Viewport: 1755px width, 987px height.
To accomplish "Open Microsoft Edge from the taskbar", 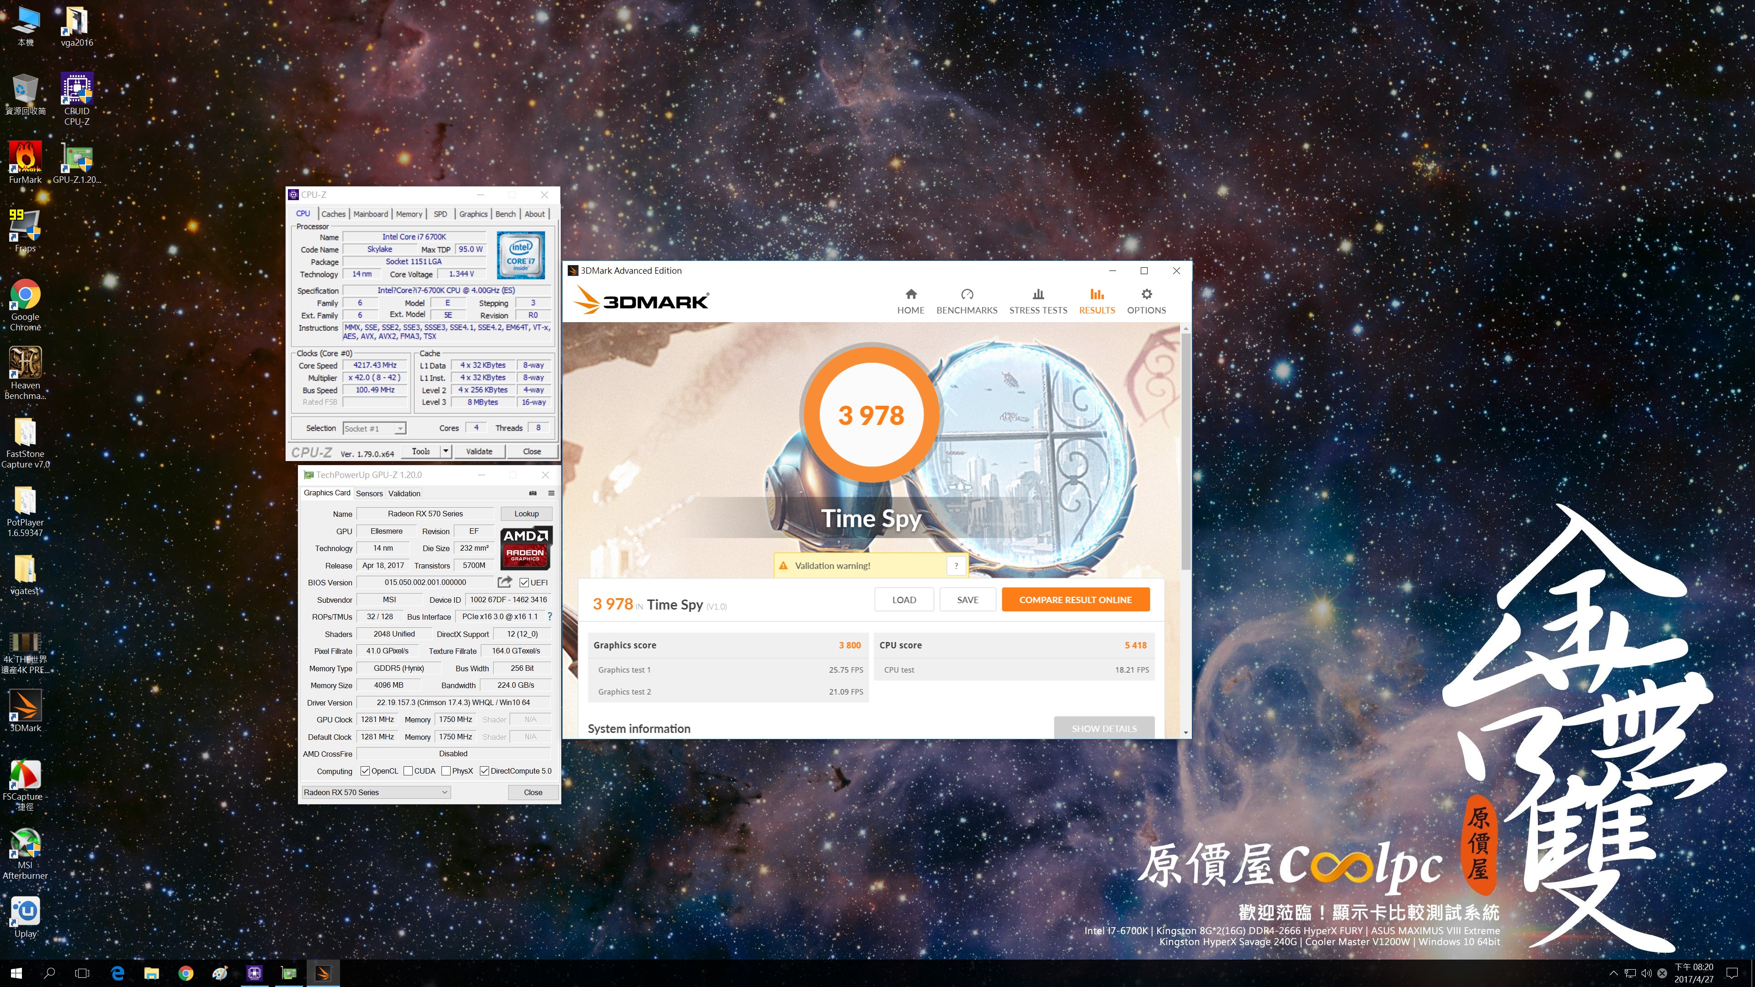I will tap(117, 973).
